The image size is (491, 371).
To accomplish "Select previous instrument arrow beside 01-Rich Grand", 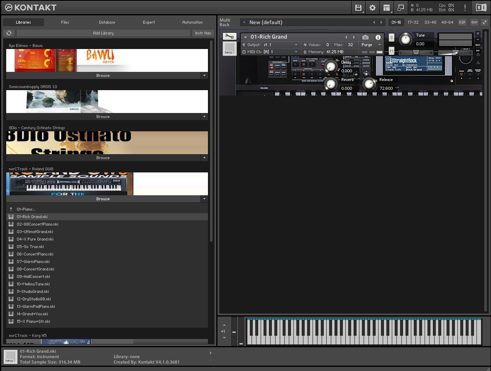I will point(346,37).
